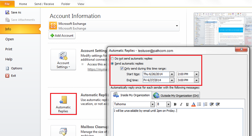The image size is (252, 136).
Task: Apply Italic formatting to reply text
Action: click(181, 104)
